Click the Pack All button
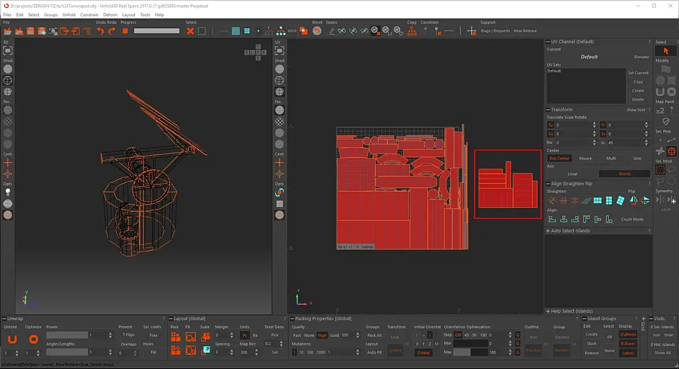 click(x=375, y=335)
